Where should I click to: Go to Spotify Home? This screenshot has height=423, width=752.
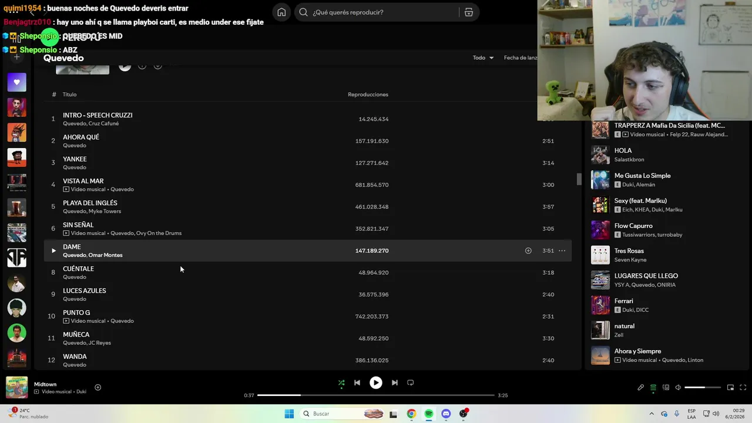coord(281,12)
